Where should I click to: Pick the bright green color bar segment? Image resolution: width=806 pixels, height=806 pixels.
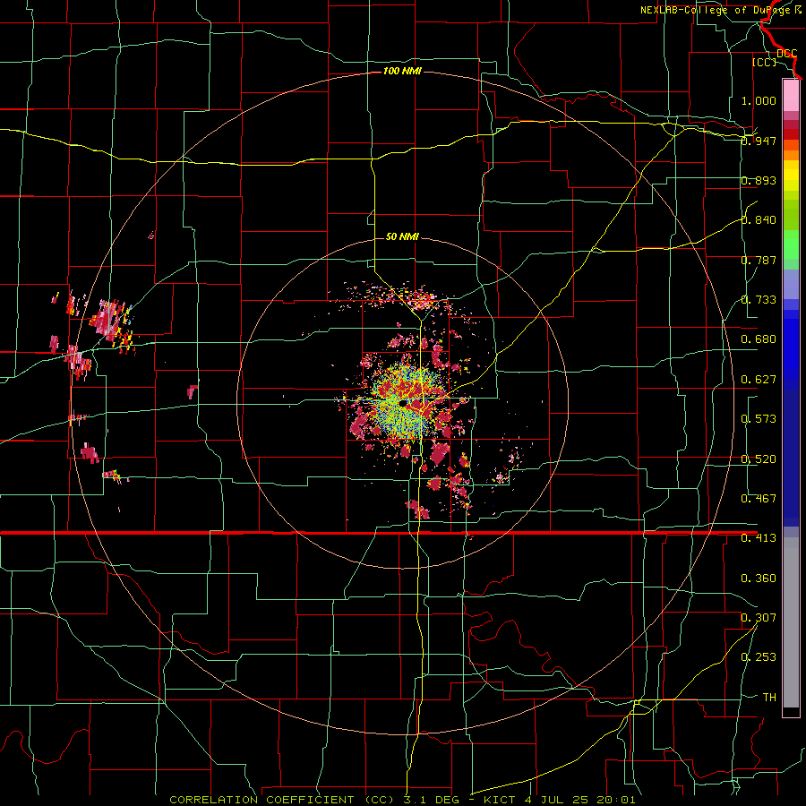point(791,244)
